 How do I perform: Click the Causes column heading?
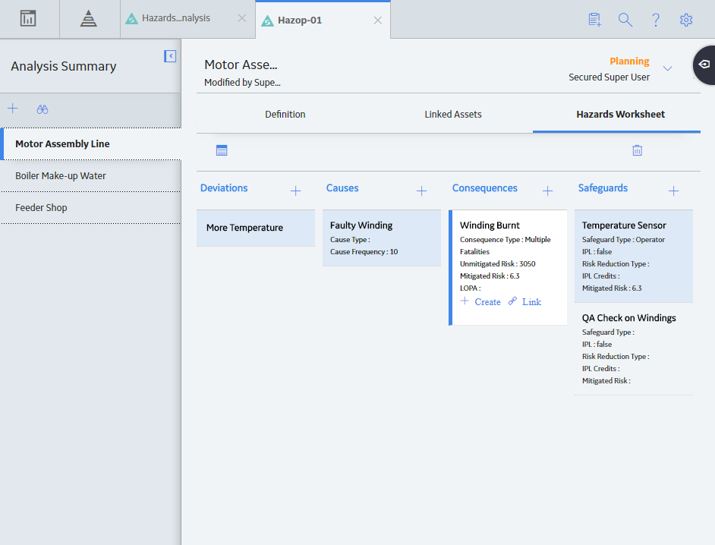point(342,188)
